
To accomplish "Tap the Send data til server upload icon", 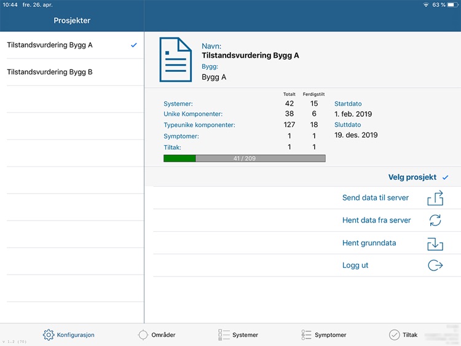I will click(x=435, y=197).
